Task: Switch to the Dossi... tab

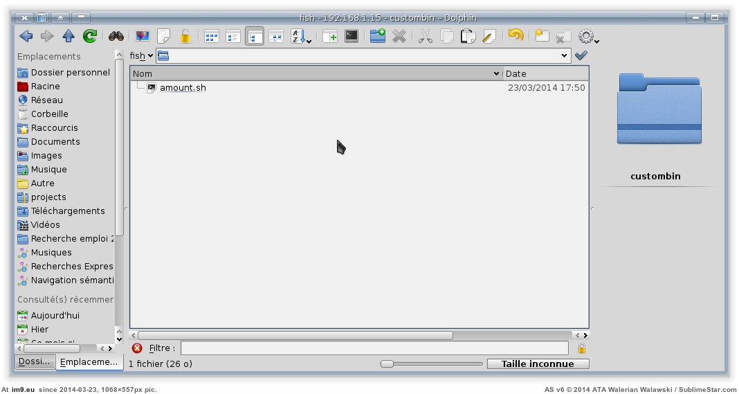Action: pyautogui.click(x=35, y=362)
